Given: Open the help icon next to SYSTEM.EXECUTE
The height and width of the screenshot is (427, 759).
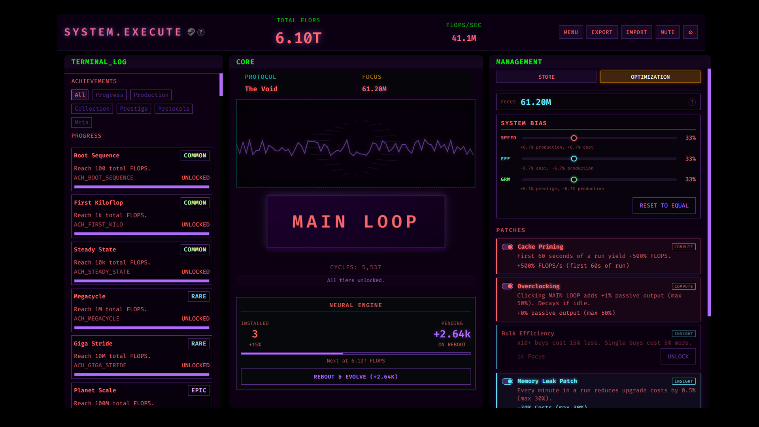Looking at the screenshot, I should click(201, 32).
